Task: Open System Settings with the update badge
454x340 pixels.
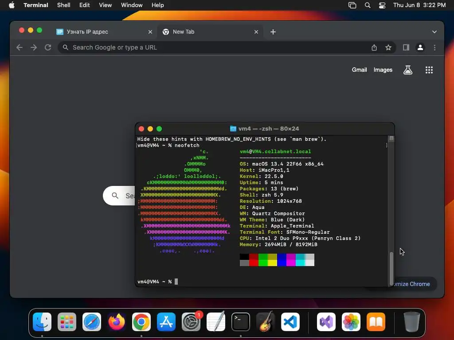Action: 191,322
